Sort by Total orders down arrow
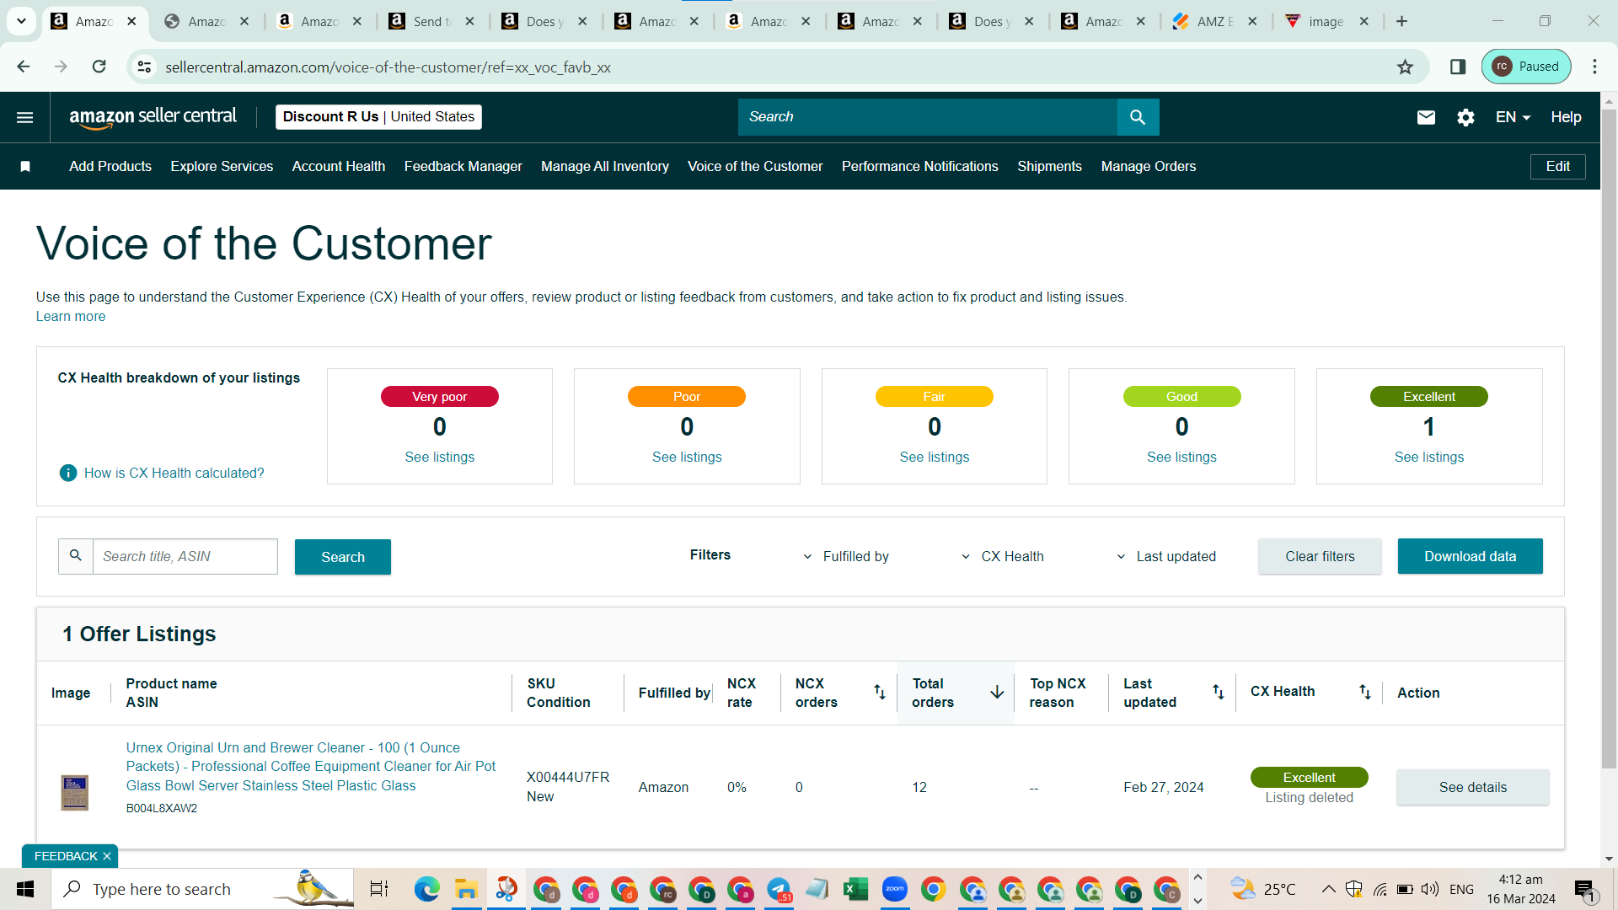This screenshot has height=910, width=1618. 997,692
